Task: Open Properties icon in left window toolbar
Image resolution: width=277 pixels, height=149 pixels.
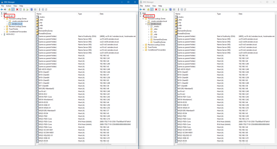Action: [x=21, y=9]
